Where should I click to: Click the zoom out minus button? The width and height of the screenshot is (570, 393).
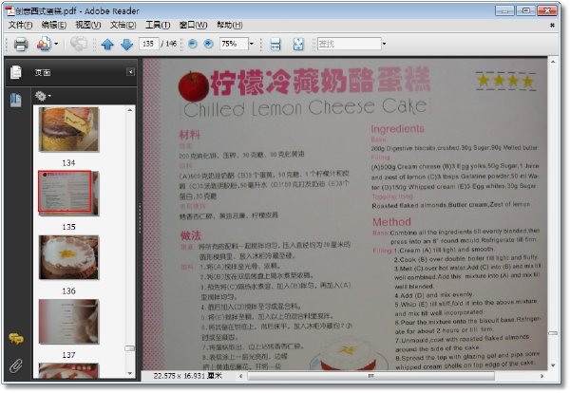click(193, 44)
